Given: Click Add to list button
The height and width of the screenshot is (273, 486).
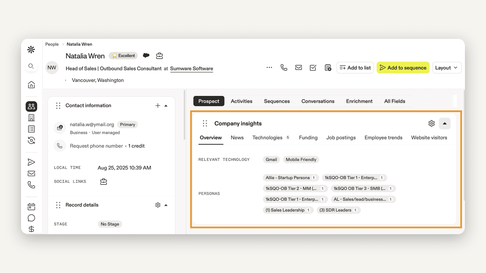Looking at the screenshot, I should point(355,68).
